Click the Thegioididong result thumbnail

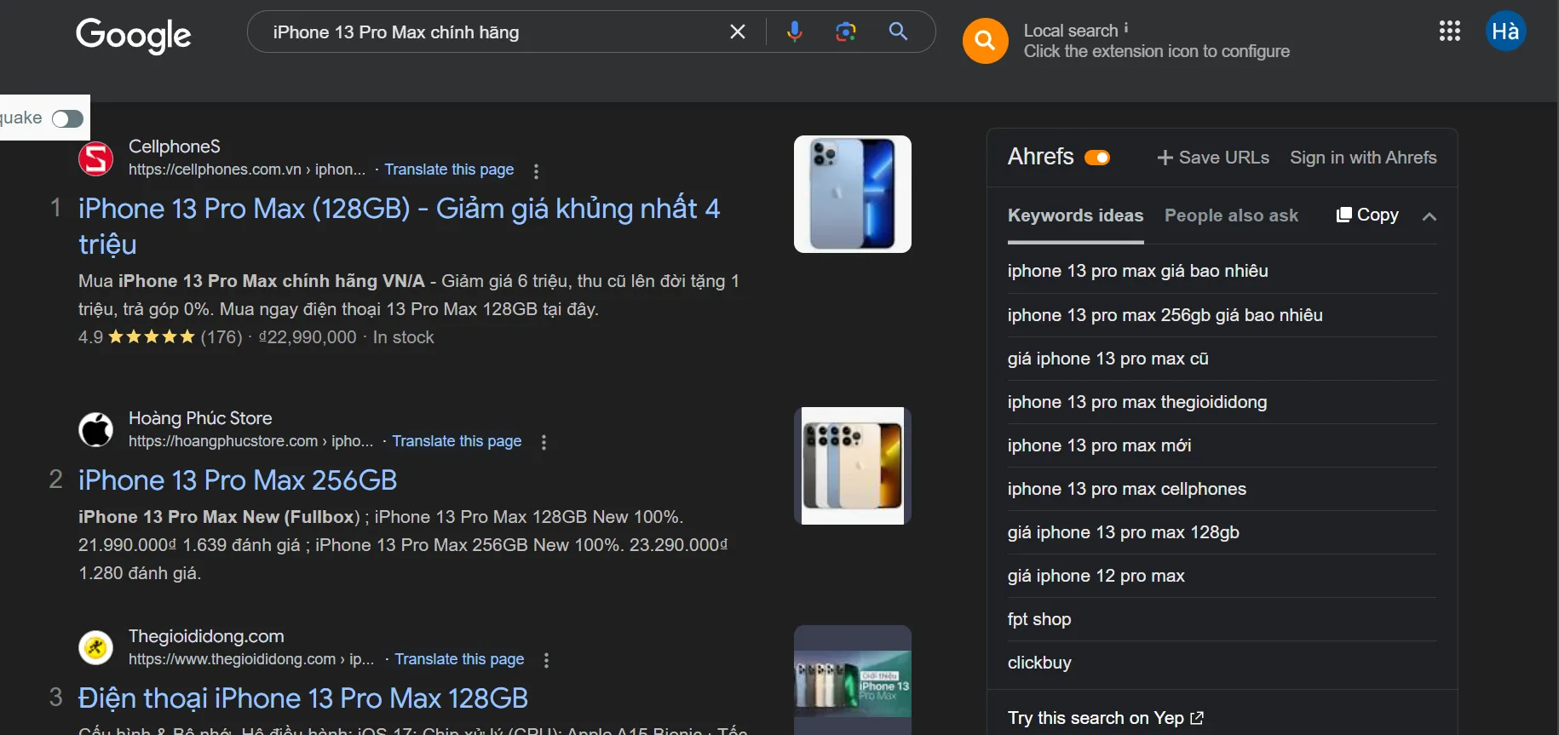coord(853,680)
